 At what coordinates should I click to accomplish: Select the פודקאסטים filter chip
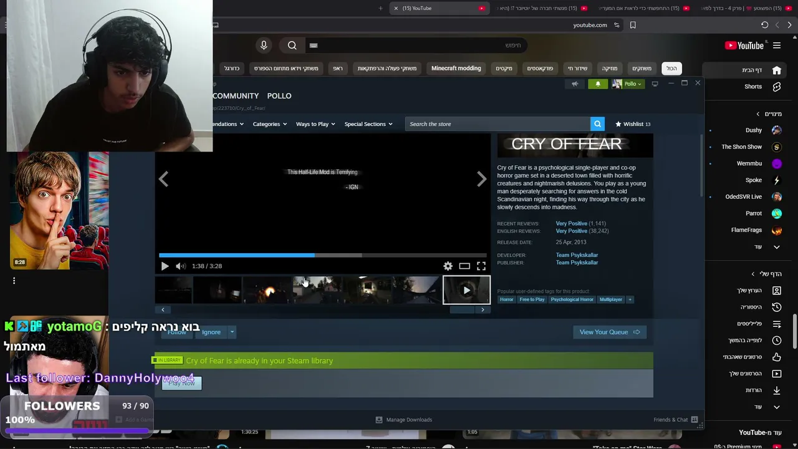[540, 69]
